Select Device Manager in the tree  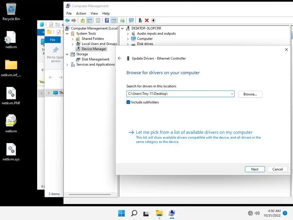pos(91,49)
